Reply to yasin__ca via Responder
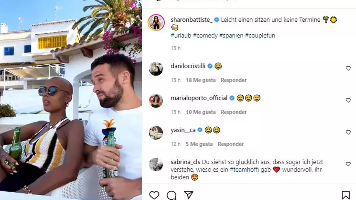Screen dimensions: 356x200 coord(231,144)
